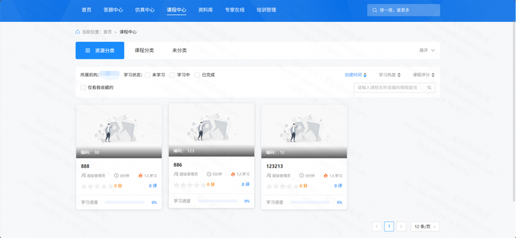Click the grid icon on 资源分类 tab
516x238 pixels.
[88, 51]
